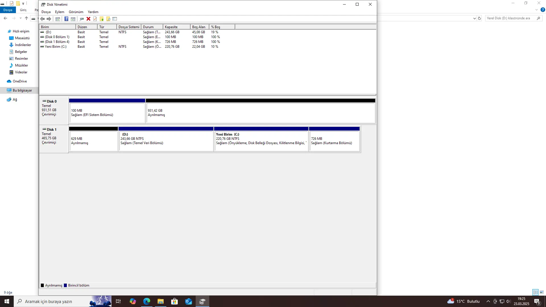Screen dimensions: 546x307
Task: Select the (D:) 243,66 GB NTFS partition block
Action: [x=166, y=139]
